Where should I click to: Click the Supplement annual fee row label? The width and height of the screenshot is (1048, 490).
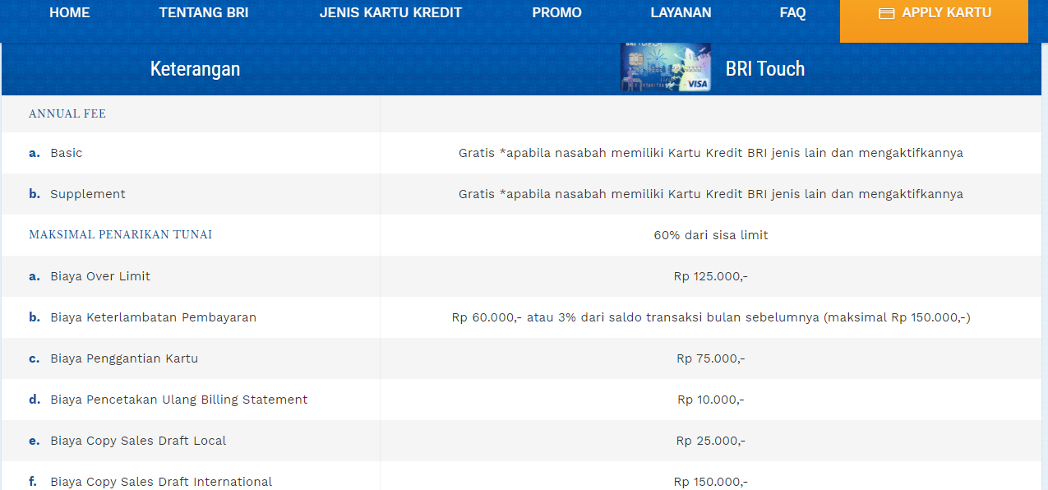tap(87, 194)
